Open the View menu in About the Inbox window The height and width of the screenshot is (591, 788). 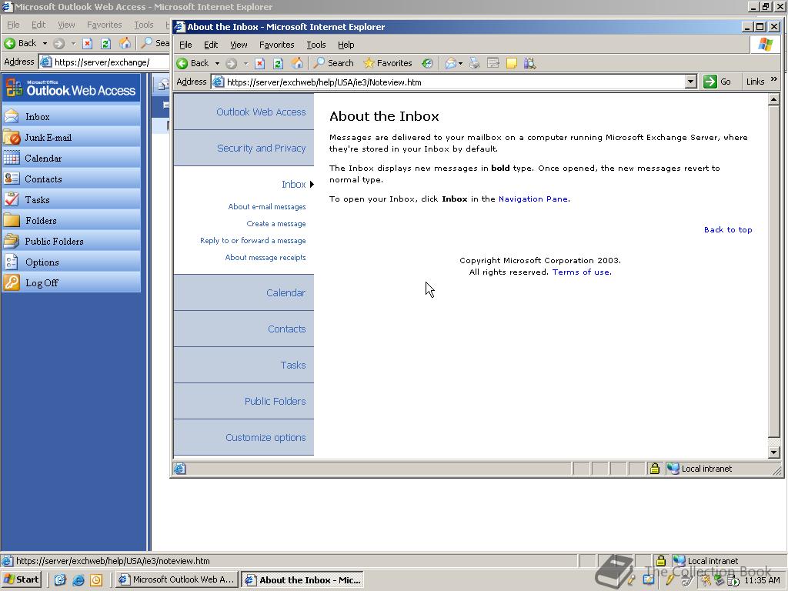click(x=239, y=45)
